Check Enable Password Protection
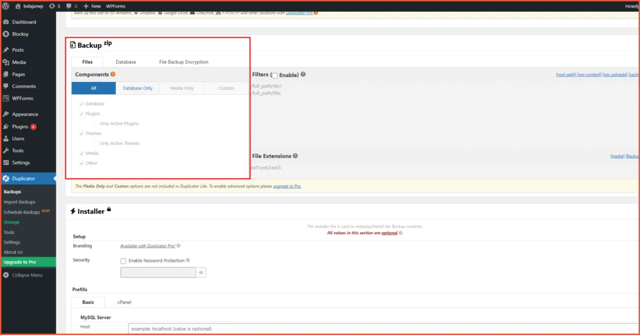 [123, 260]
